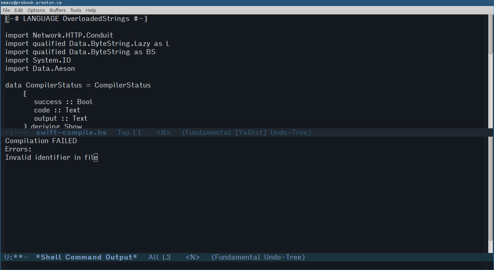This screenshot has width=494, height=270.
Task: Click the *Shell Command Output* buffer name
Action: (x=86, y=257)
